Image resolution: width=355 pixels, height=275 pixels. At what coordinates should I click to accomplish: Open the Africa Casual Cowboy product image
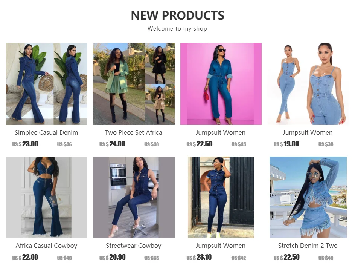click(47, 197)
